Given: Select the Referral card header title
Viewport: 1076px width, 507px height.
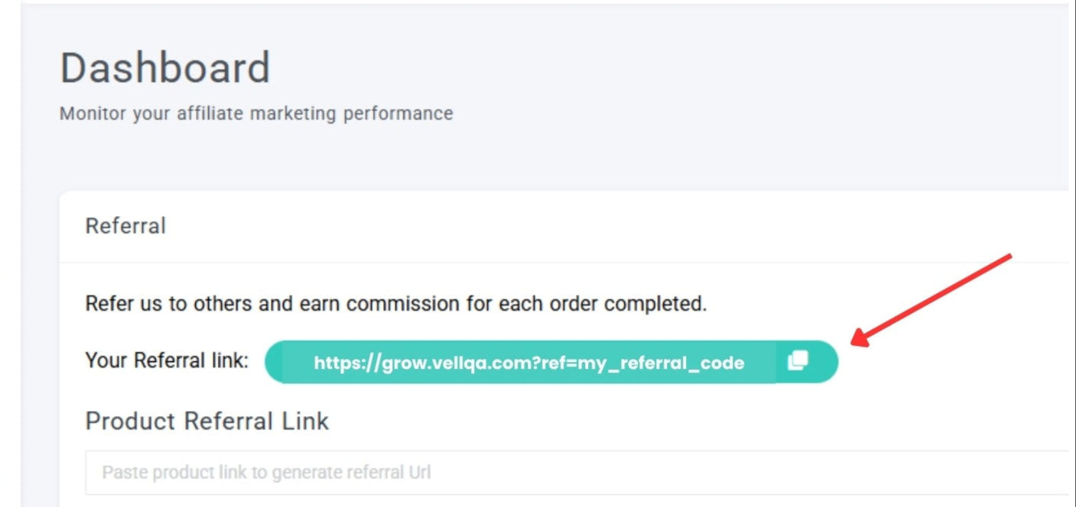Looking at the screenshot, I should coord(125,226).
